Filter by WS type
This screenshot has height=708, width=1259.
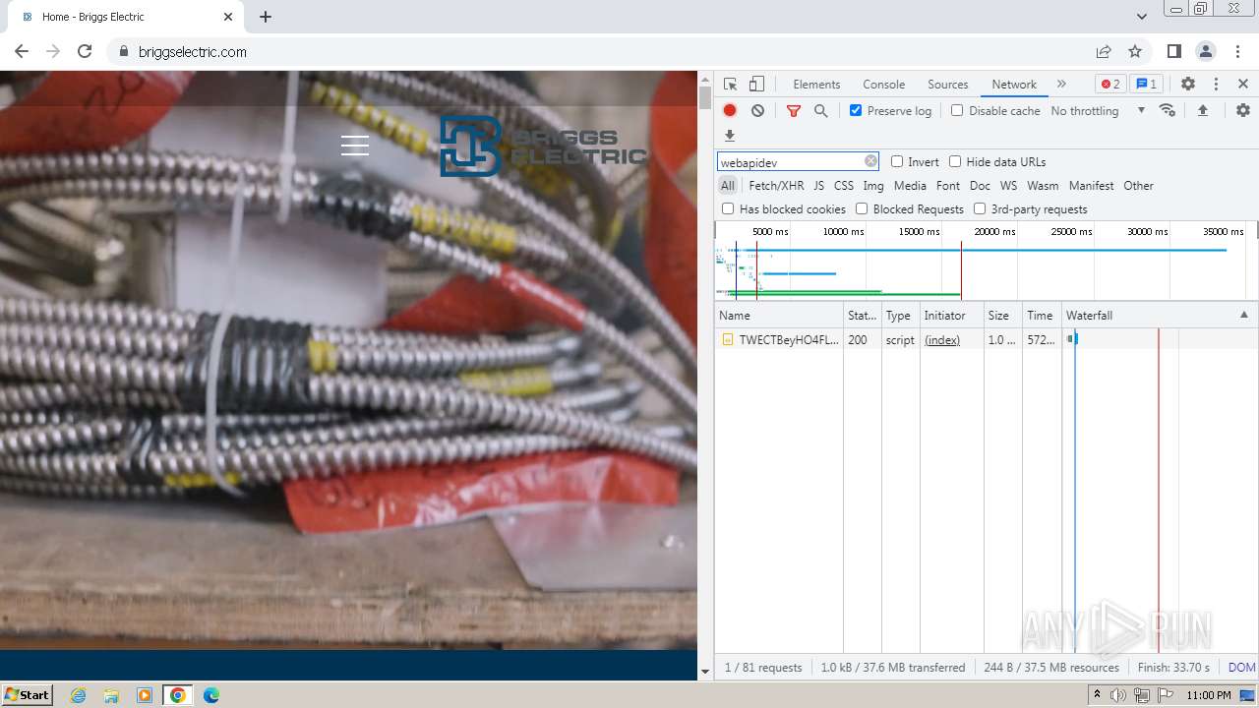pyautogui.click(x=1008, y=186)
